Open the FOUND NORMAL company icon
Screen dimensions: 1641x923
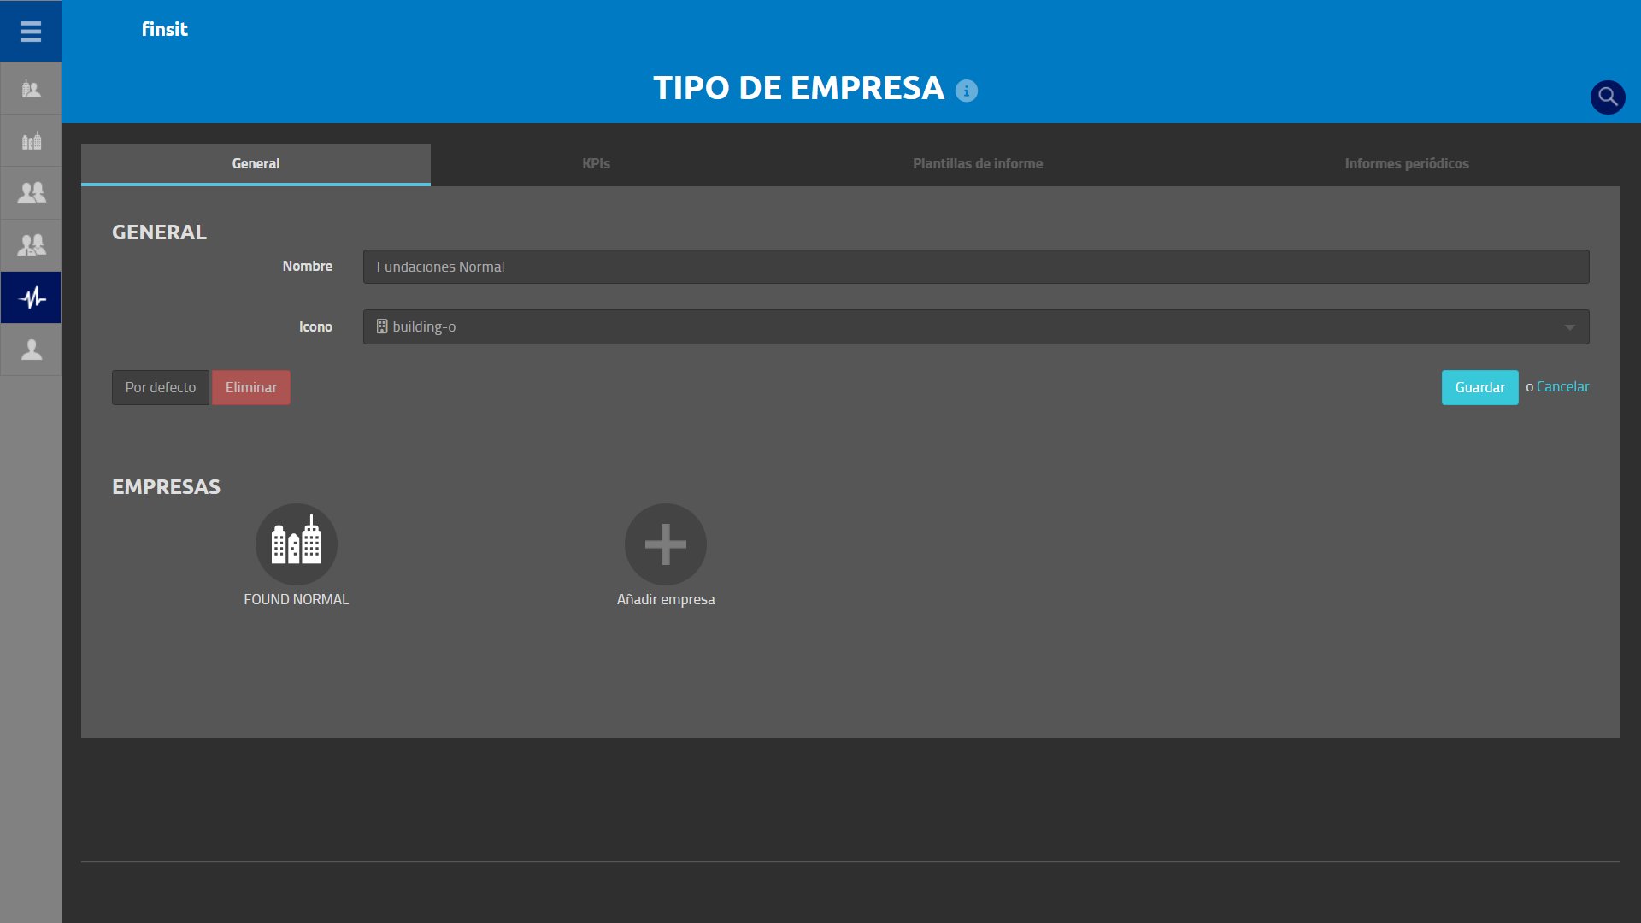(x=297, y=544)
